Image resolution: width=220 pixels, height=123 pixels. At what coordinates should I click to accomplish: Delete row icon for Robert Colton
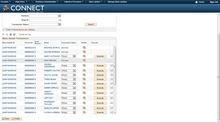(x=111, y=70)
